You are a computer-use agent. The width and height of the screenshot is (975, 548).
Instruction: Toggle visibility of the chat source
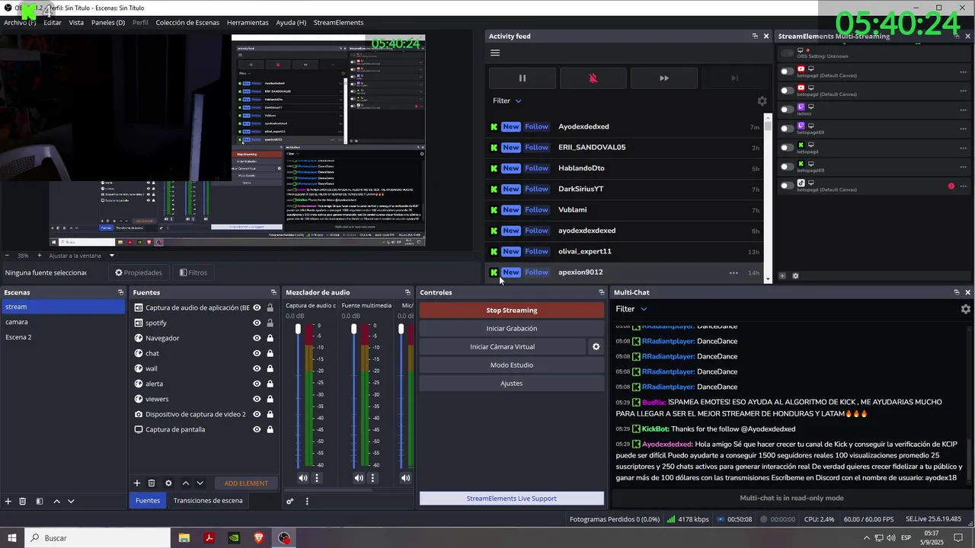[x=257, y=353]
